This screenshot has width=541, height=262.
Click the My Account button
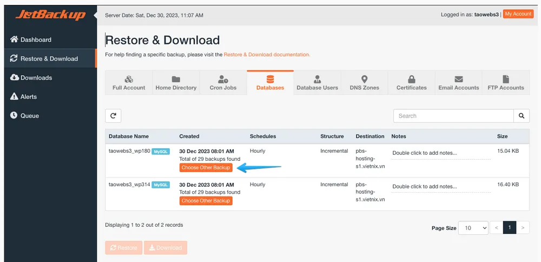point(518,14)
